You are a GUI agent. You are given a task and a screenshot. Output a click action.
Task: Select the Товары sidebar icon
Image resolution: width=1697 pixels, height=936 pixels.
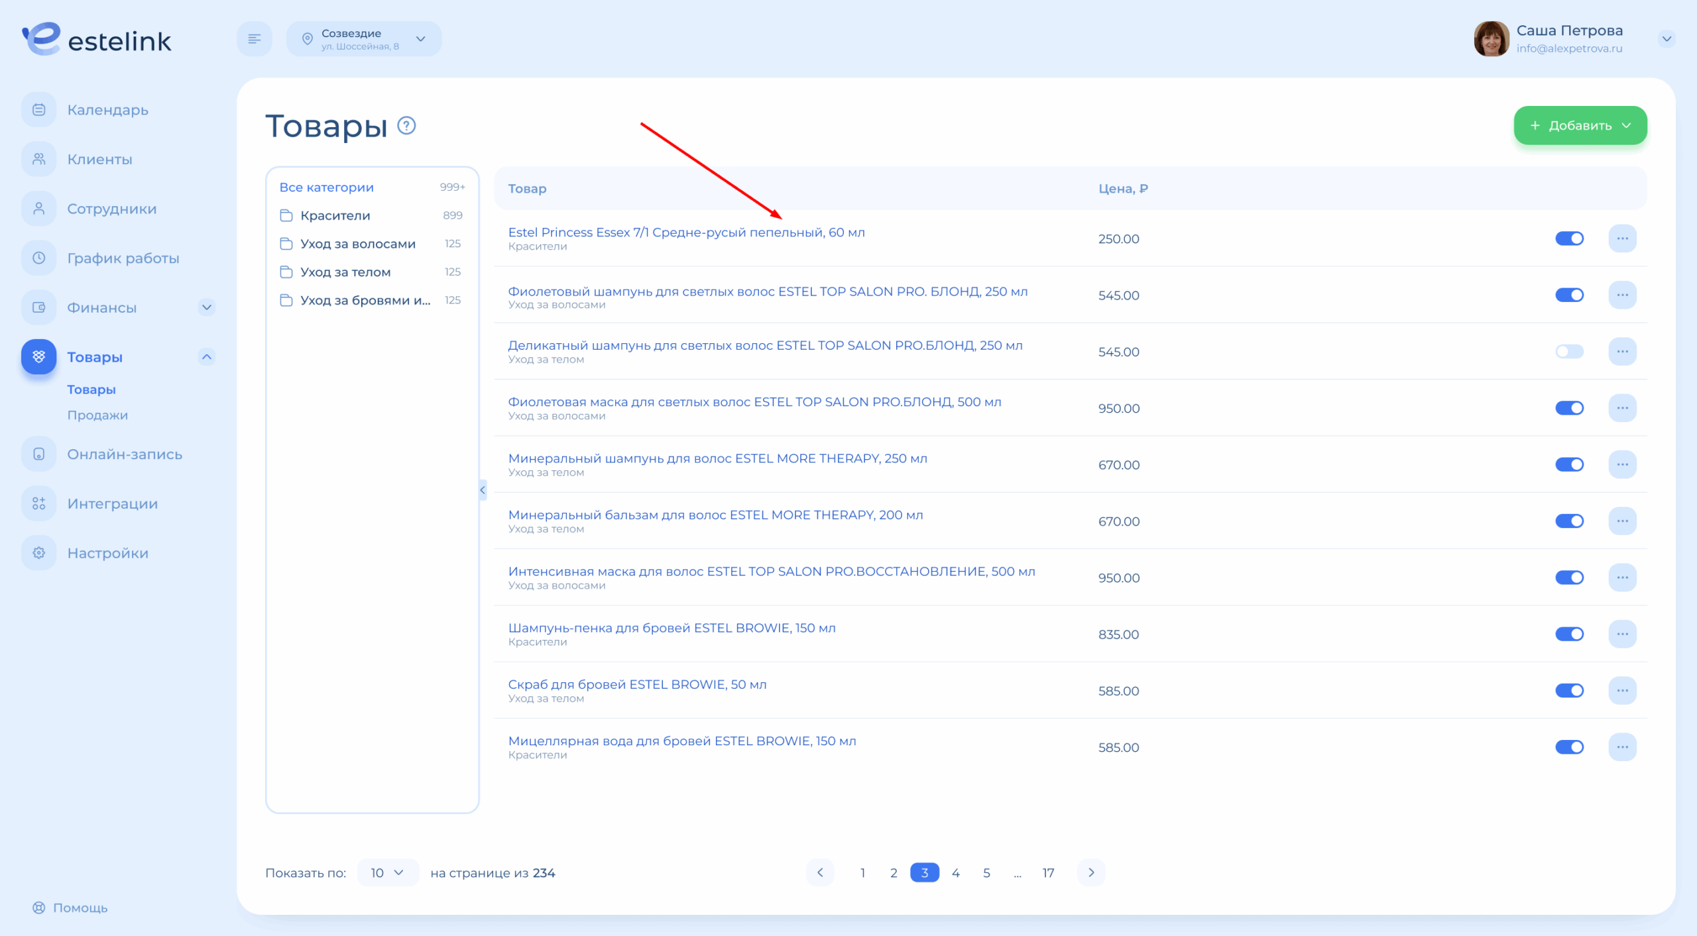[39, 356]
